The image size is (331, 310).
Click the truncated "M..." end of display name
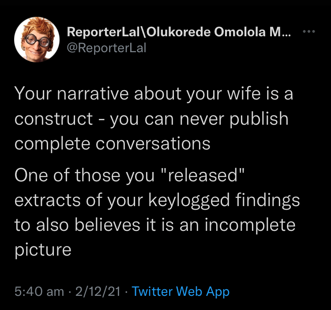point(282,32)
